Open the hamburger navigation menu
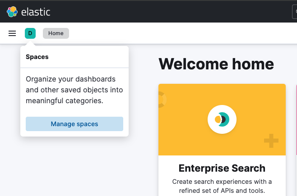This screenshot has width=297, height=196. pos(12,33)
